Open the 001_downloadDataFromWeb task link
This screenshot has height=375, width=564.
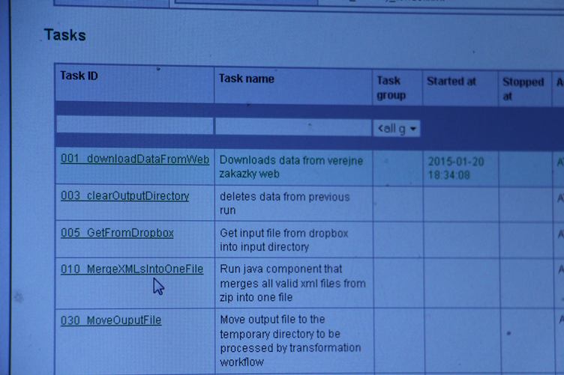pyautogui.click(x=135, y=159)
